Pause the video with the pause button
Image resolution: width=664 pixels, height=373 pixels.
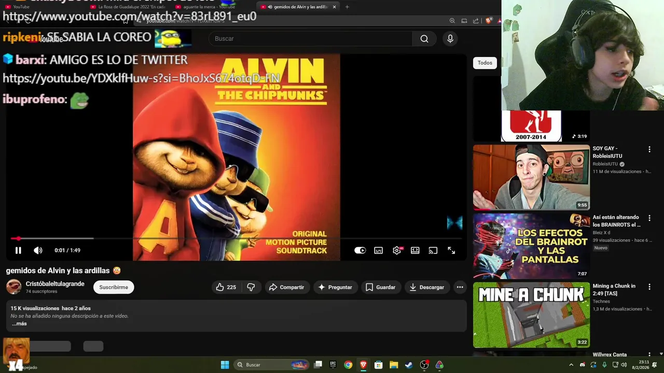18,250
